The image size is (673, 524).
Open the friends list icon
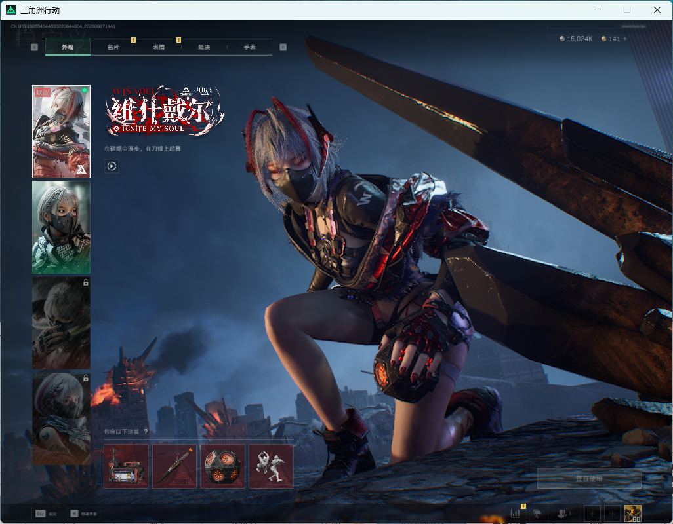[563, 514]
